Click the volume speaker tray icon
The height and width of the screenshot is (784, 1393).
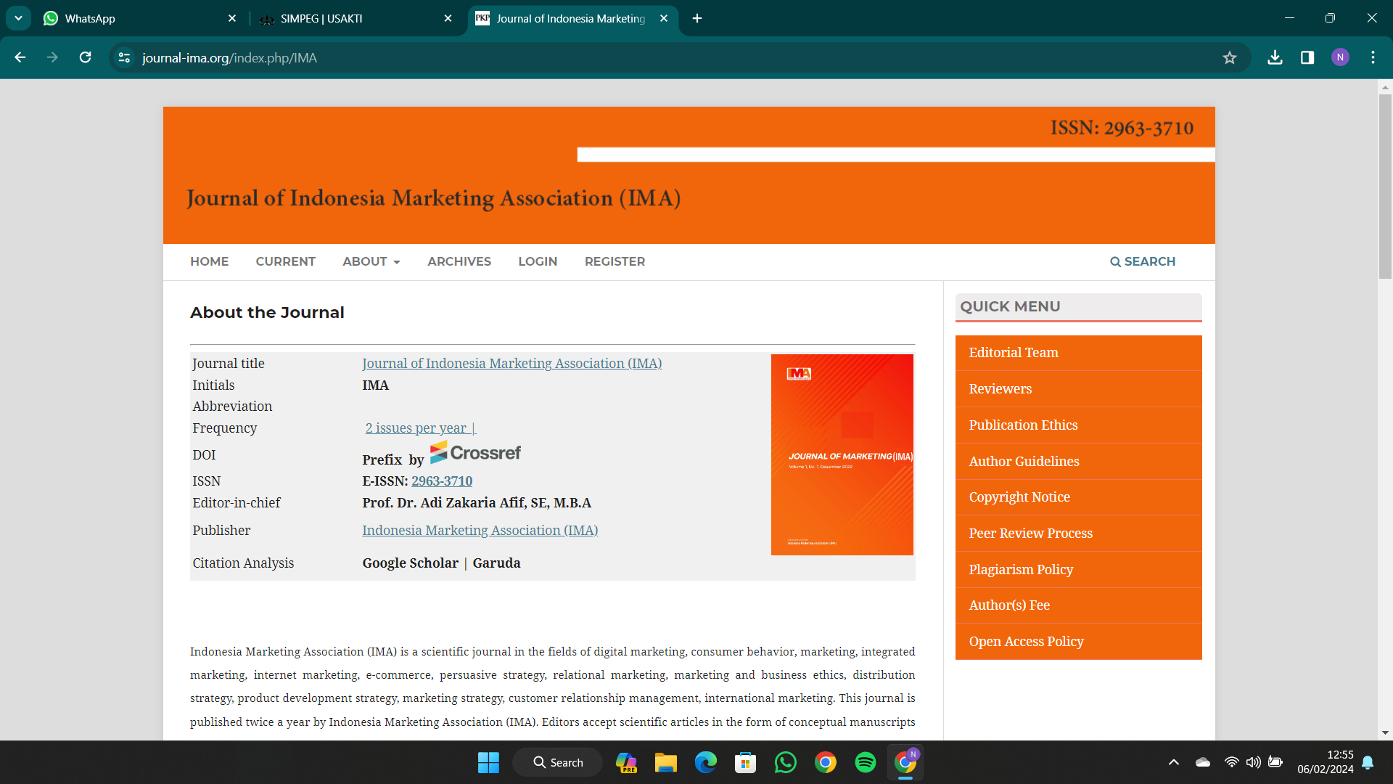click(1253, 762)
